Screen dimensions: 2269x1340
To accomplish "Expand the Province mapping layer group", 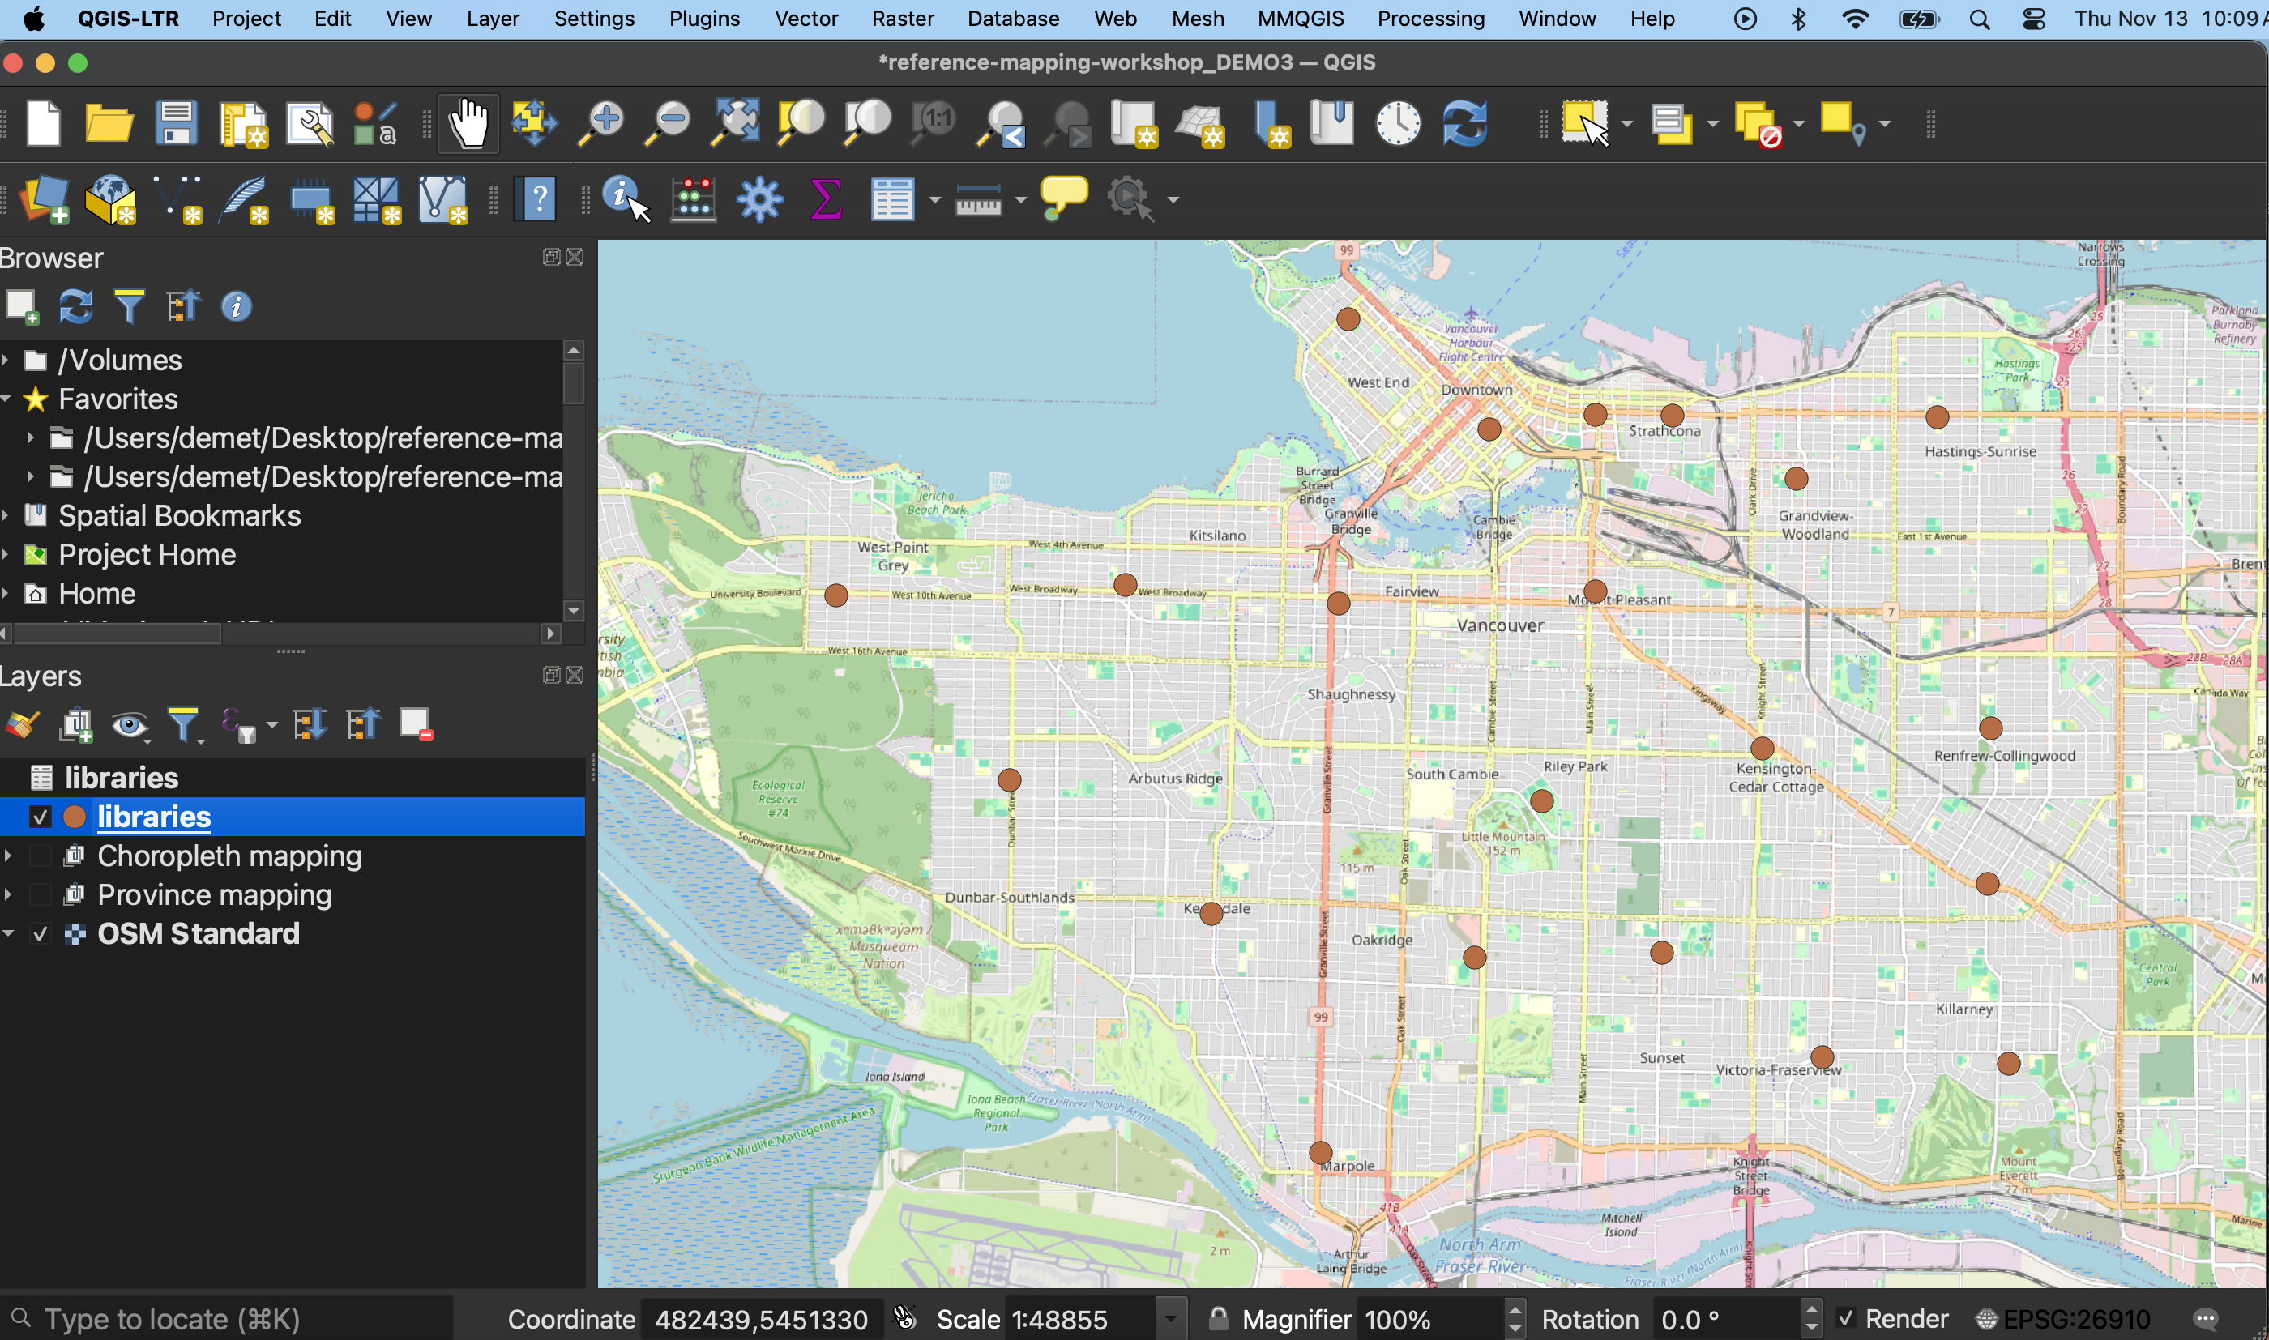I will [9, 895].
